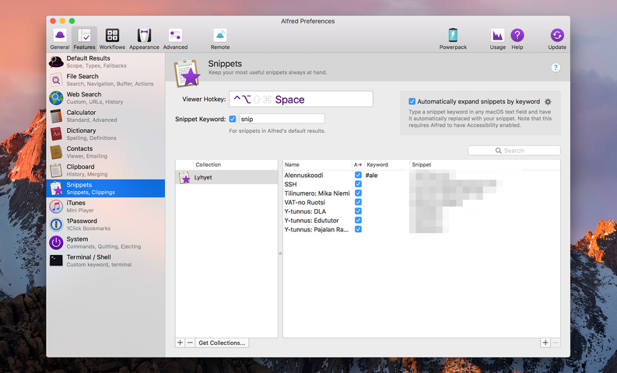Toggle auto-expand for Alennuskoodi snippet
This screenshot has width=617, height=373.
358,175
